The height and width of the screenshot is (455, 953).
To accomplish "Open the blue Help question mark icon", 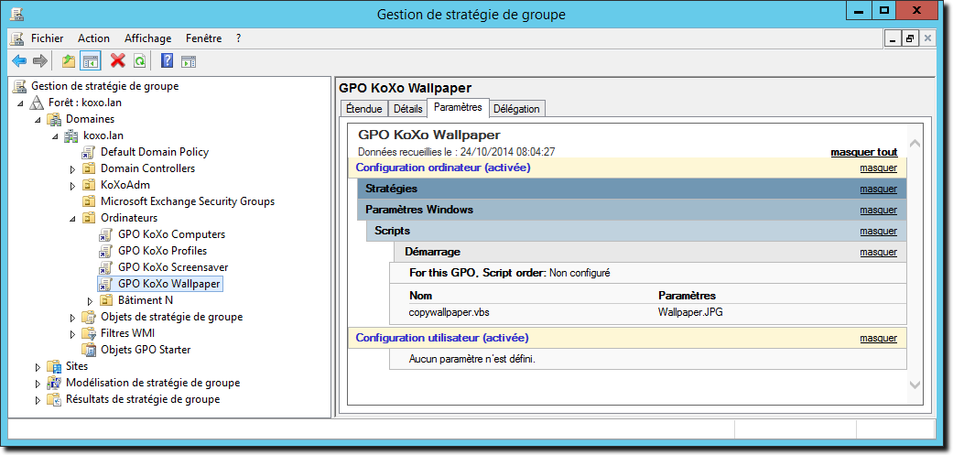I will [x=167, y=60].
